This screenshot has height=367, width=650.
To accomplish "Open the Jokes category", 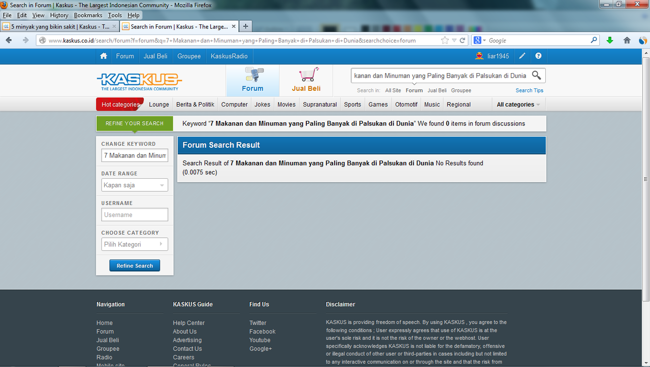I will pos(263,105).
